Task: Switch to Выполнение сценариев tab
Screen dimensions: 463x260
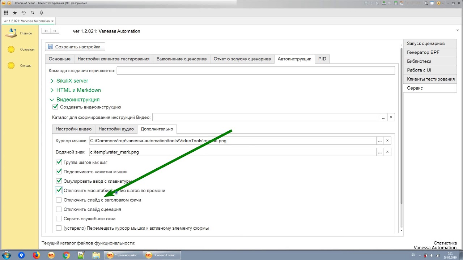Action: click(x=182, y=59)
